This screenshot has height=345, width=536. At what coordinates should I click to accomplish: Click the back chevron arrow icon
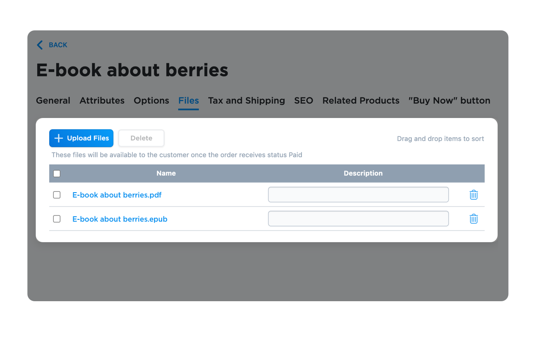(40, 45)
